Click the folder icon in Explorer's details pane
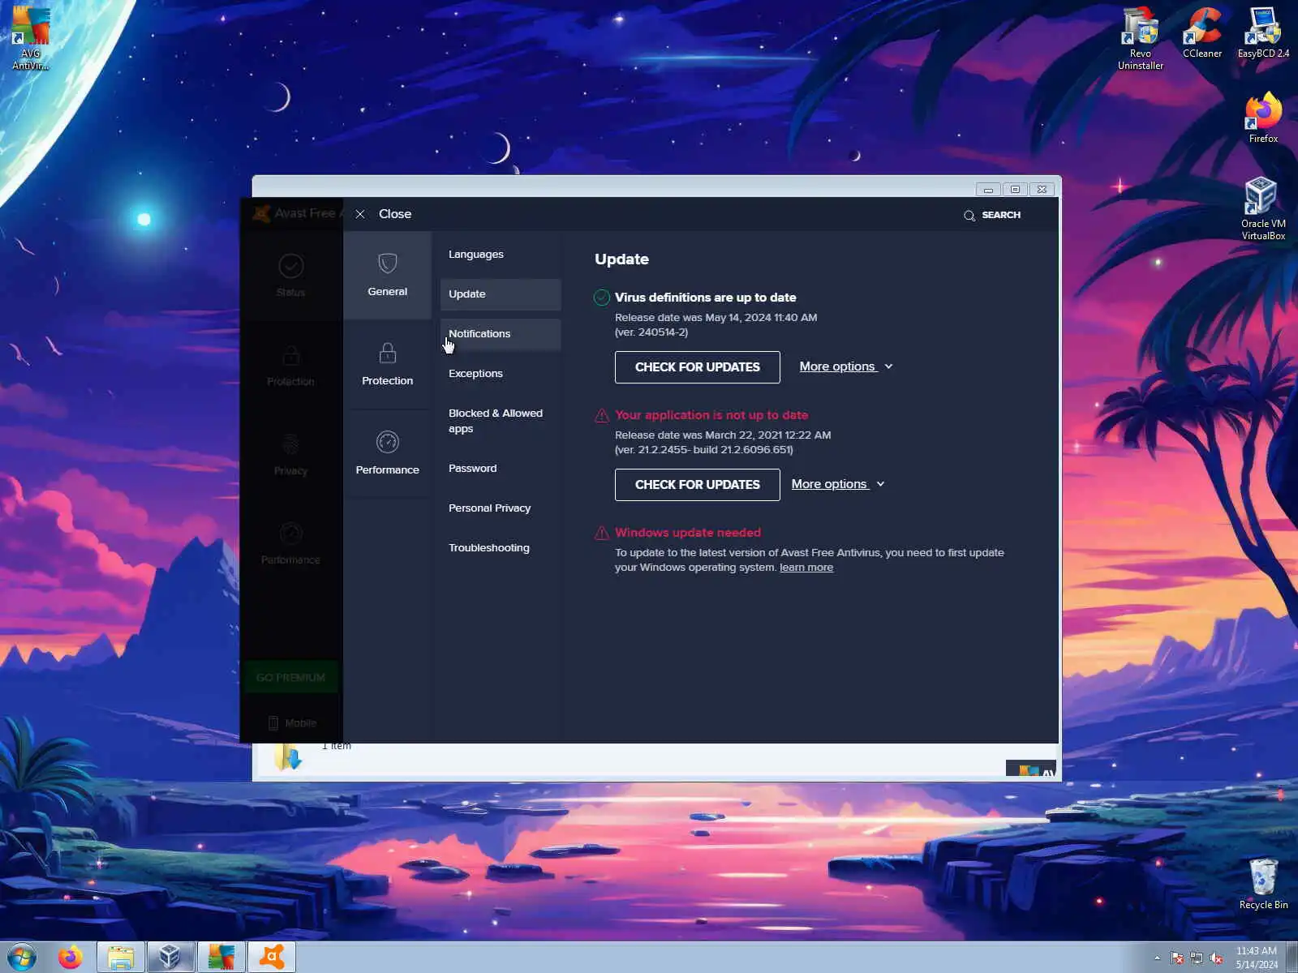This screenshot has width=1298, height=973. tap(288, 757)
